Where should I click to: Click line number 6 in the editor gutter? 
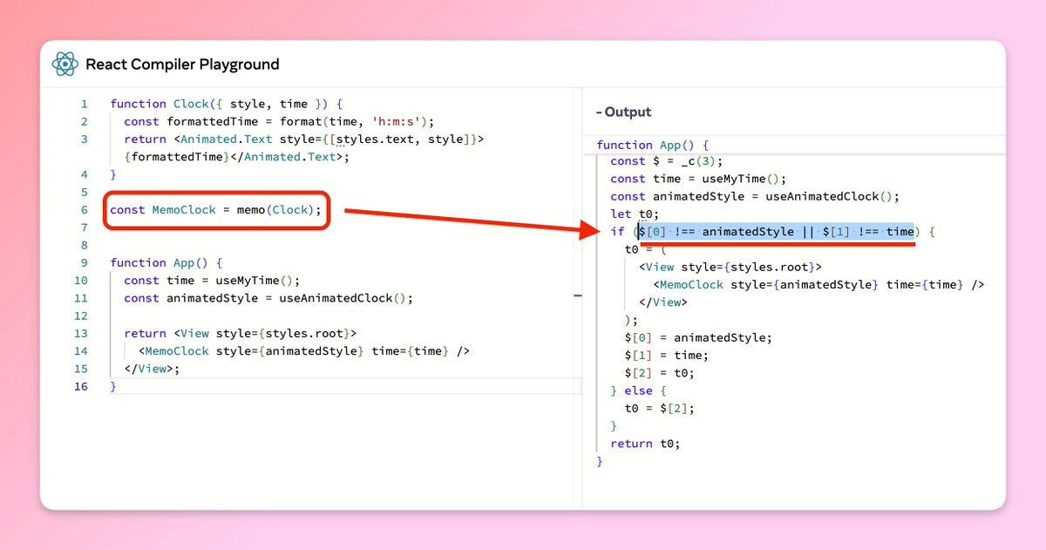click(x=85, y=210)
